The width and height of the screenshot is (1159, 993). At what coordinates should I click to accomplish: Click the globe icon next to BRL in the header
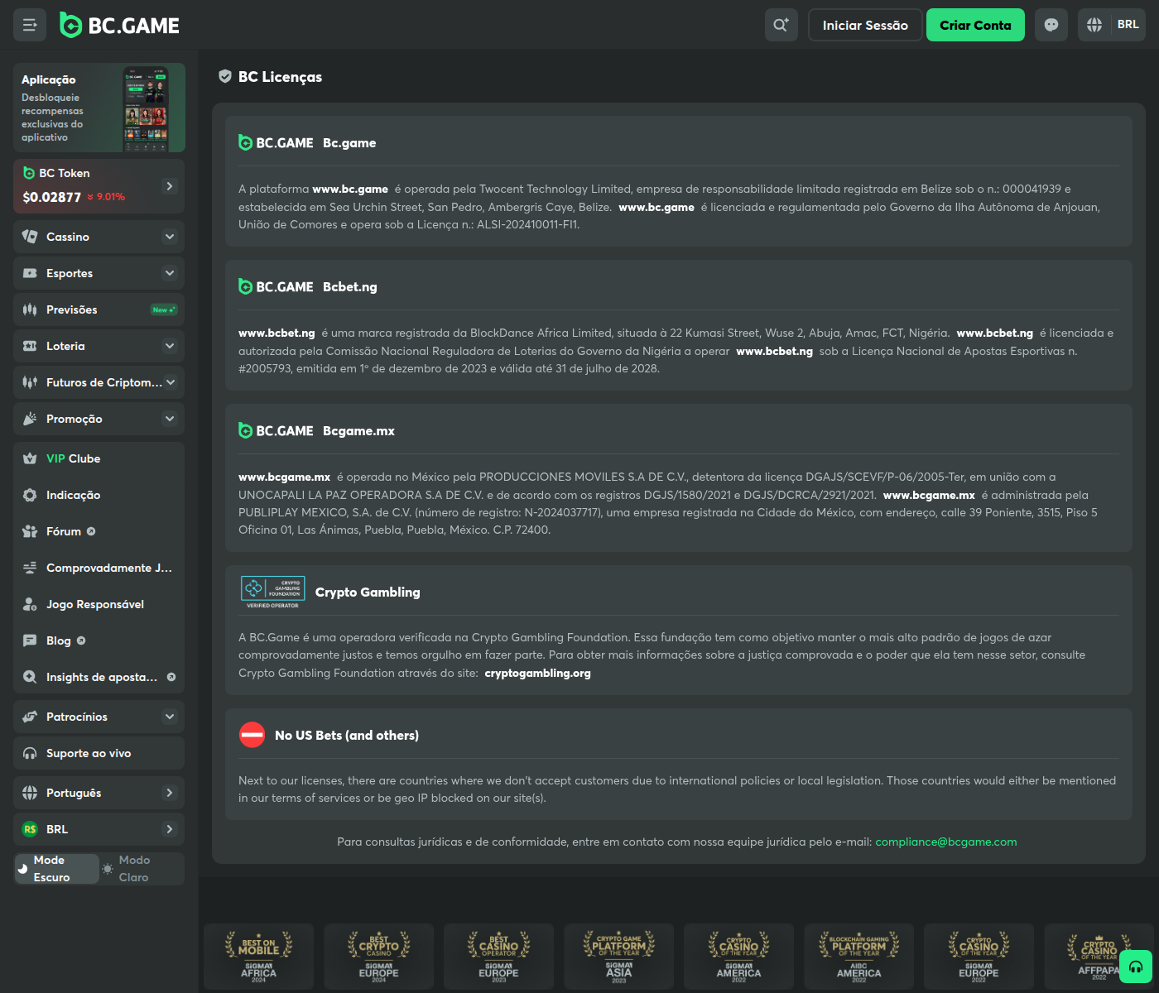click(1094, 25)
